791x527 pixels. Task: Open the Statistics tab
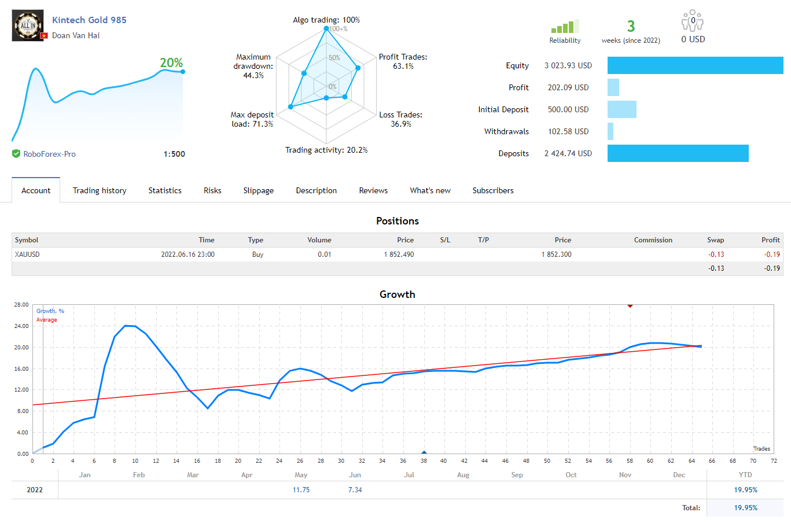(x=165, y=190)
